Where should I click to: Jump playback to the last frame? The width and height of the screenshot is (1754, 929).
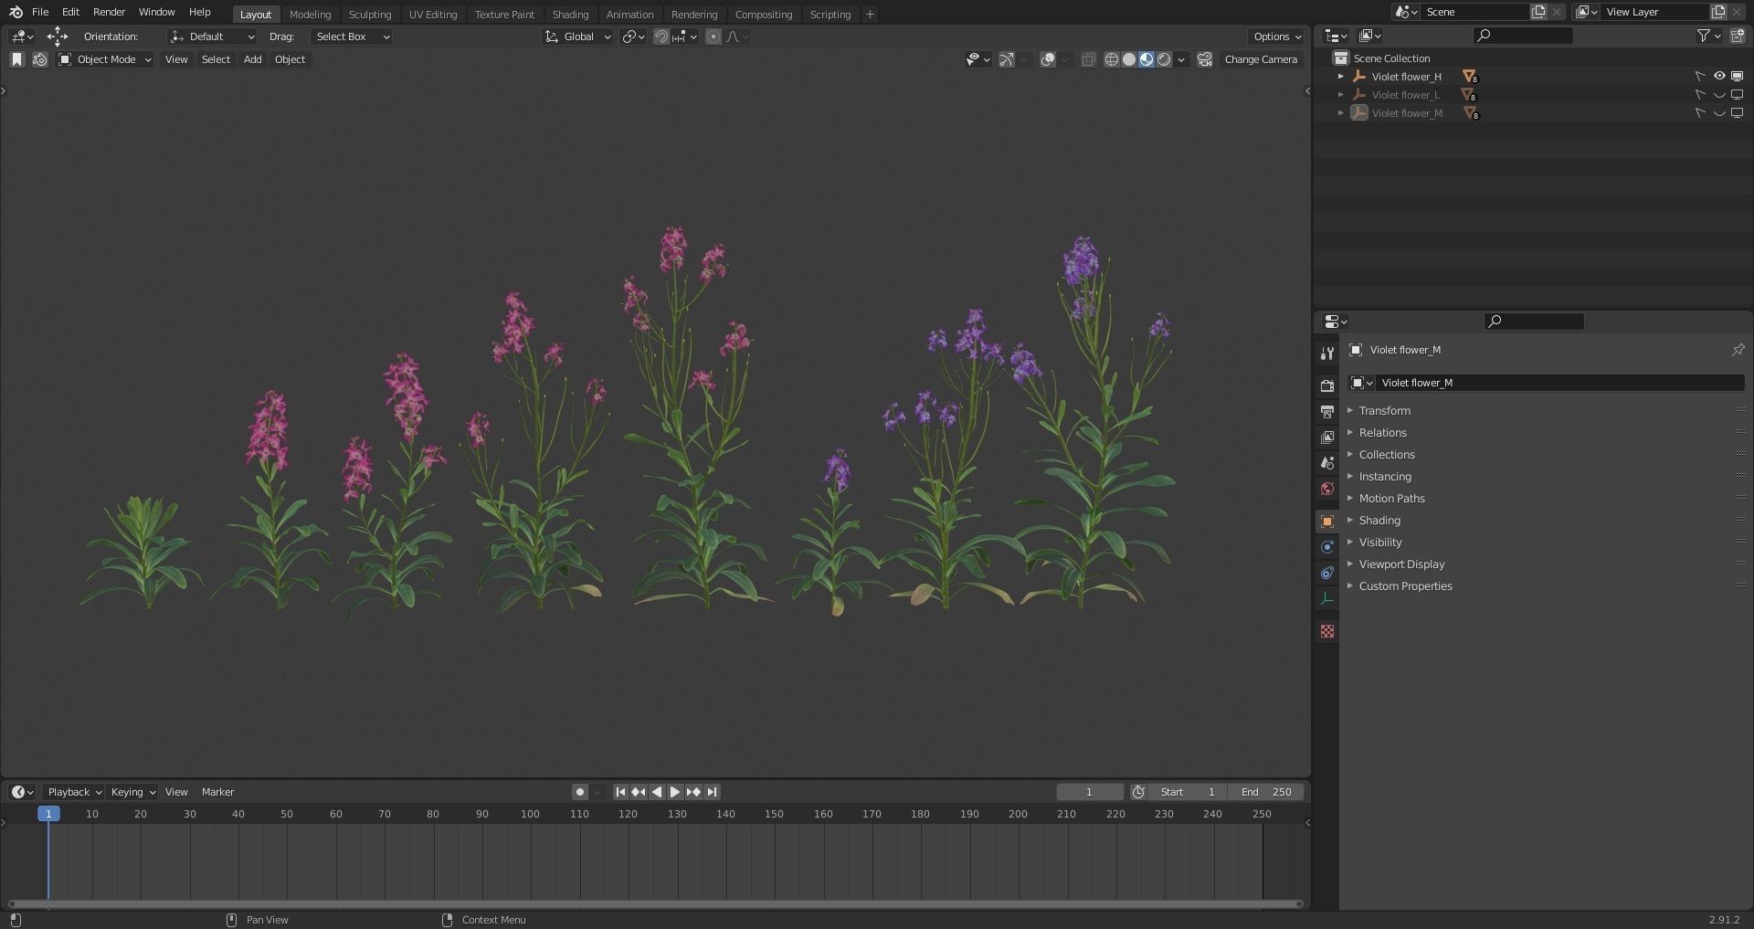711,792
